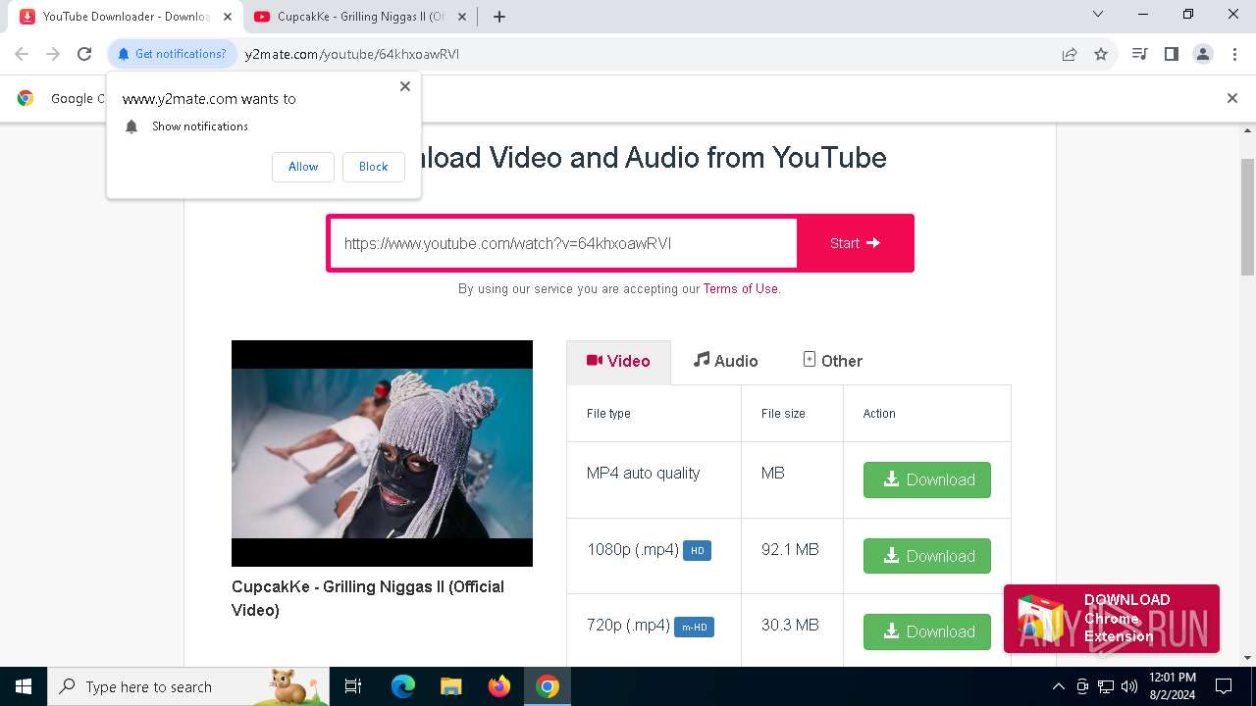Click the HD badge on 1080p row
This screenshot has width=1256, height=706.
tap(697, 550)
